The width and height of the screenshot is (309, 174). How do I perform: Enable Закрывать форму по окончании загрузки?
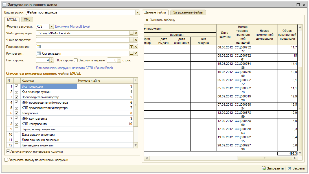[6, 160]
